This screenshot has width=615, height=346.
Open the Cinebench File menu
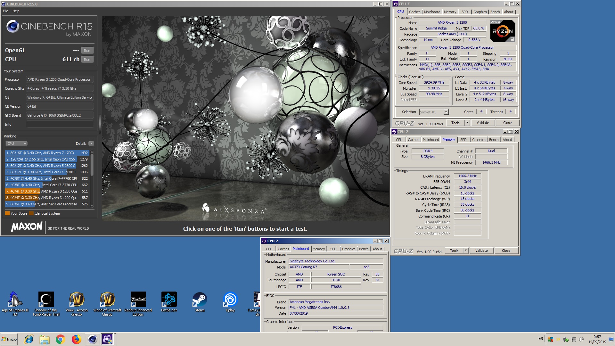click(5, 11)
